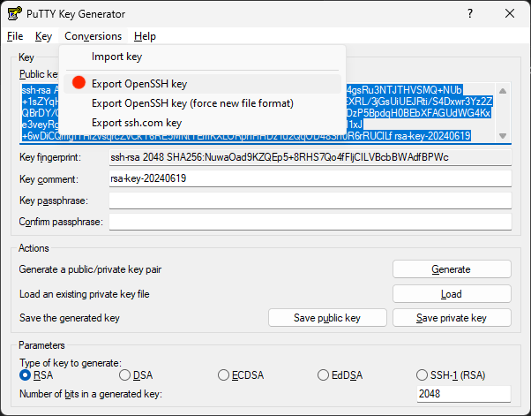
Task: Click the 'Confirm passphrase:' label
Action: [61, 222]
